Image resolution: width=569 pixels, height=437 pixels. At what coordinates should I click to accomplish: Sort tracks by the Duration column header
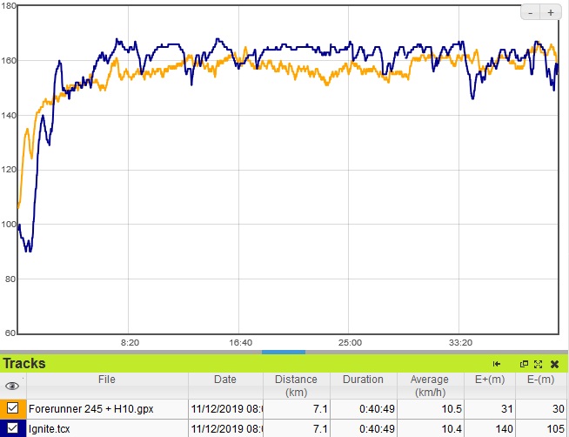coord(363,380)
